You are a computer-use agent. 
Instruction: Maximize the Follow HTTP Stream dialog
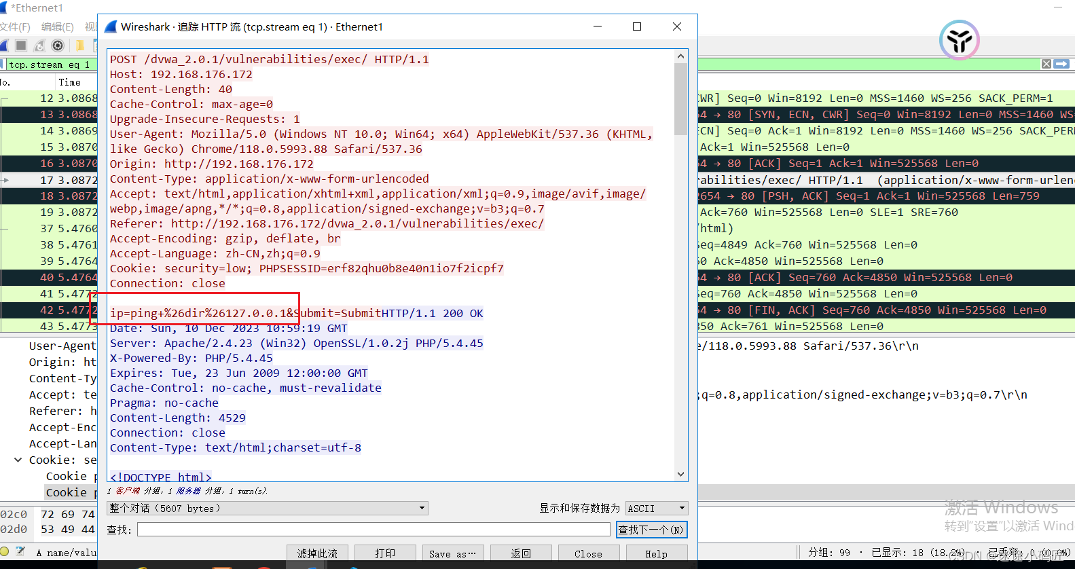(x=637, y=26)
